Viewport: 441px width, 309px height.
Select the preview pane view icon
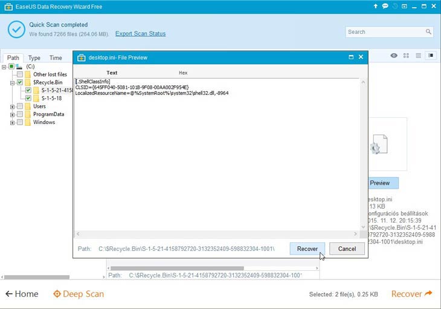(x=431, y=56)
